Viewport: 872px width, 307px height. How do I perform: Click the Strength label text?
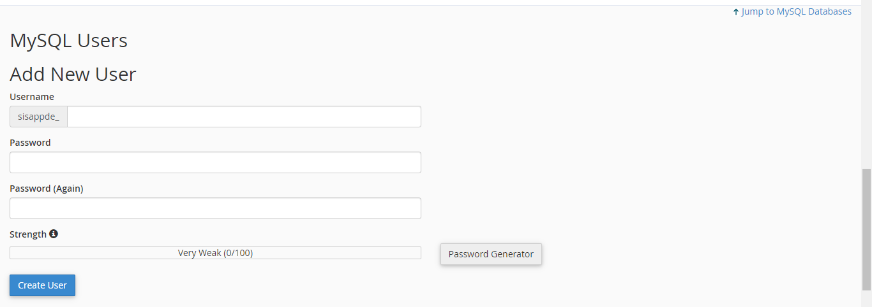[x=28, y=234]
